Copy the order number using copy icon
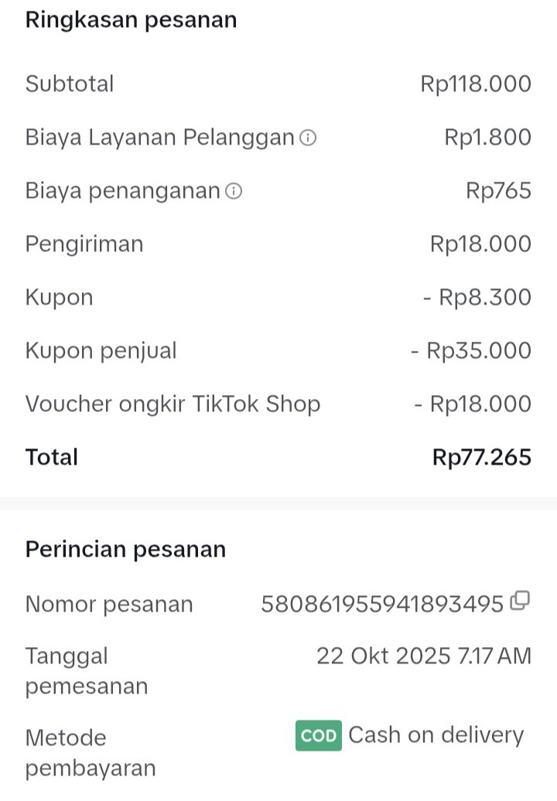The width and height of the screenshot is (557, 801). [520, 602]
